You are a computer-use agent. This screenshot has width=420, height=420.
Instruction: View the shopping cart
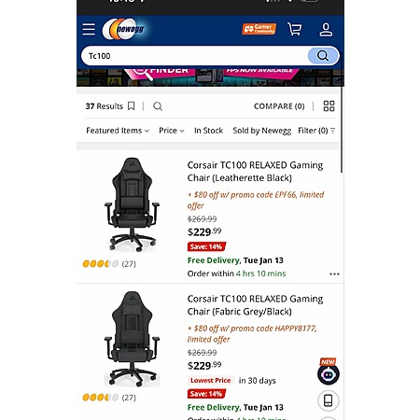294,29
